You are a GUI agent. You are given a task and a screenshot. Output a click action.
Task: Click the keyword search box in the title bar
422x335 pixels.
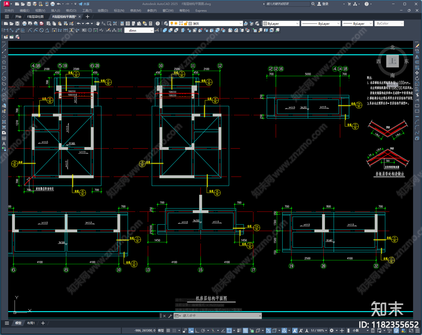[287, 4]
